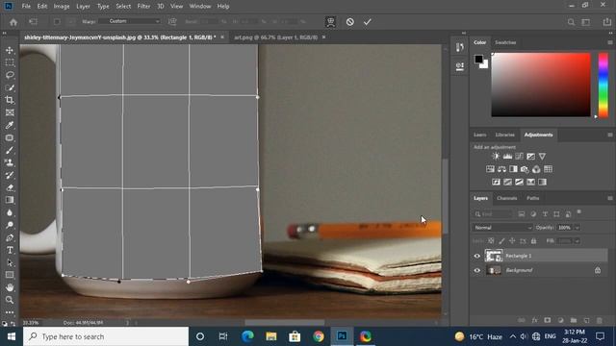Add a Curves adjustment
The image size is (616, 346).
(x=519, y=156)
